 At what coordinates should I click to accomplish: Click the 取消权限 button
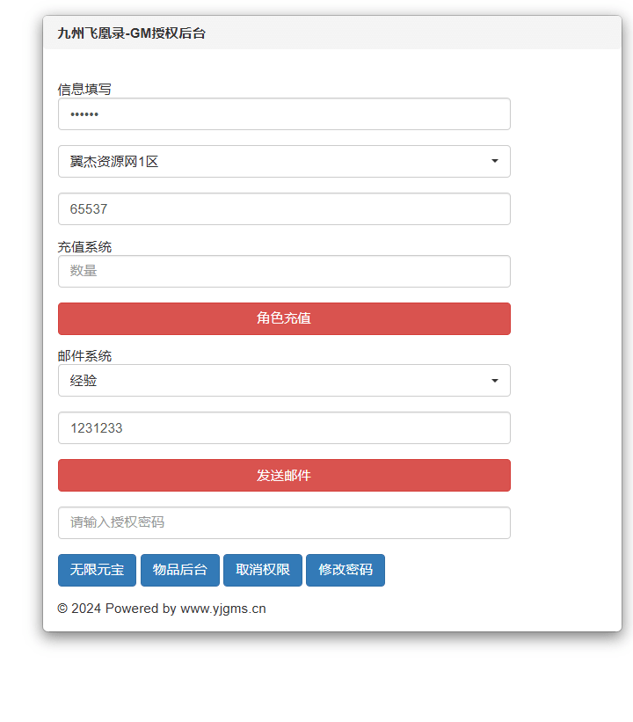tap(262, 570)
